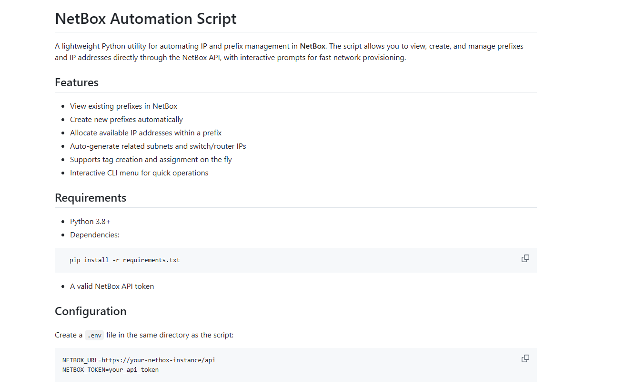Click the 'Python 3.8+' requirement item
This screenshot has height=388, width=625.
point(90,222)
